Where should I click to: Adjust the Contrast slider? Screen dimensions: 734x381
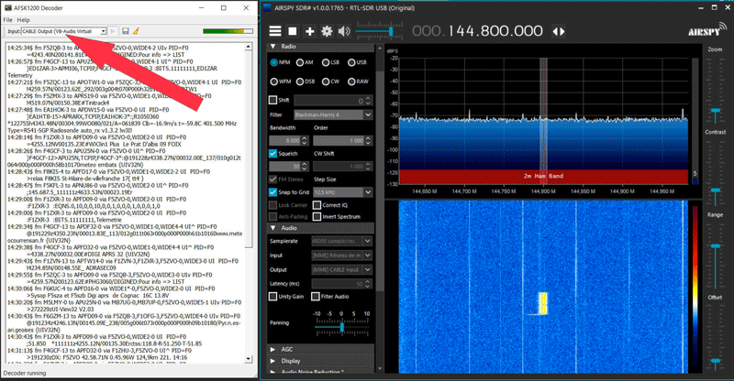(716, 192)
